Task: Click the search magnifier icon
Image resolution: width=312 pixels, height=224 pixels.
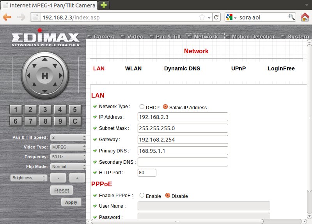Action: [291, 17]
